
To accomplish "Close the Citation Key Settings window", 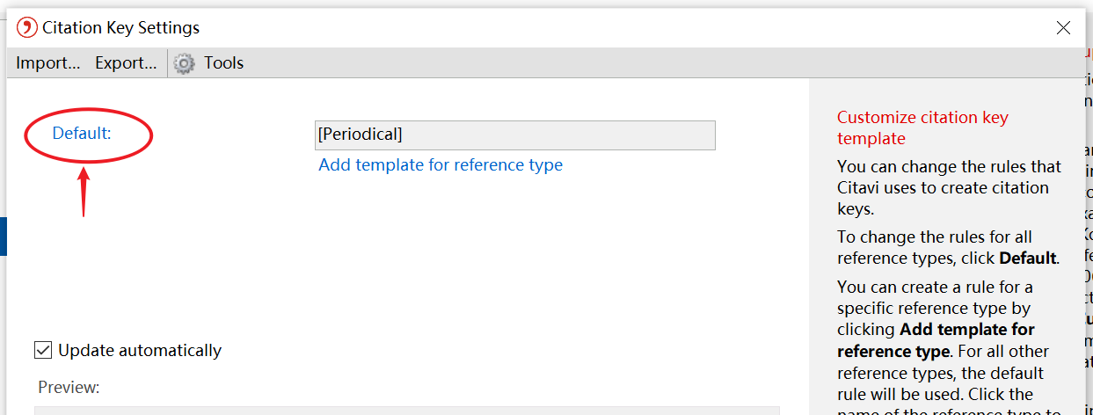I will pos(1063,28).
